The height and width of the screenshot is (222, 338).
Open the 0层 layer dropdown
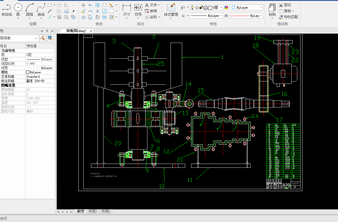pyautogui.click(x=221, y=8)
